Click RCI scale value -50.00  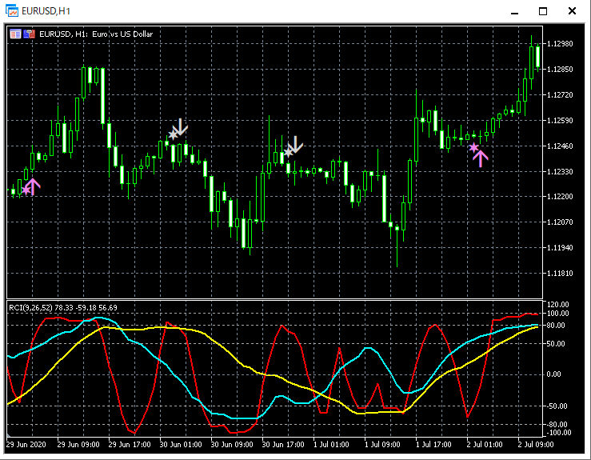[557, 406]
